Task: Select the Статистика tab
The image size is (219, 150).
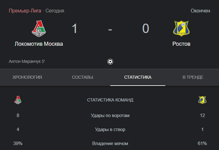Action: 138,77
